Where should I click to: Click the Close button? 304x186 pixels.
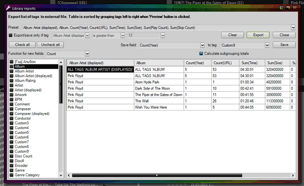click(x=284, y=35)
